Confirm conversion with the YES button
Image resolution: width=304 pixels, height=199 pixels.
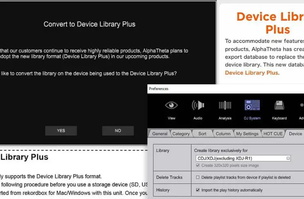pyautogui.click(x=61, y=131)
